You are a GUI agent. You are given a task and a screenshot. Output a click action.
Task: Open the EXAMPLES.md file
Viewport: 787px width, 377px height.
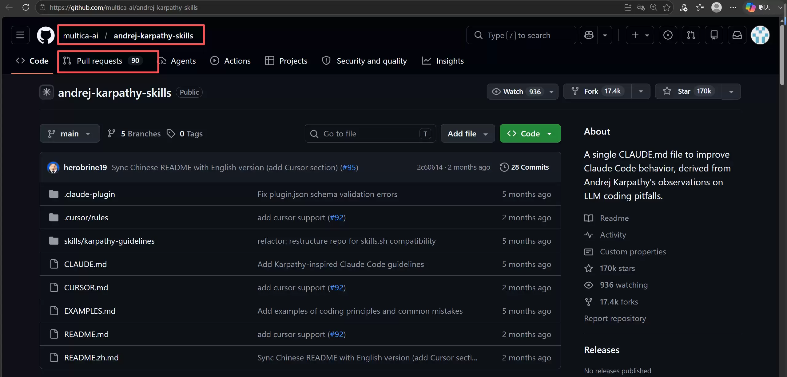89,311
